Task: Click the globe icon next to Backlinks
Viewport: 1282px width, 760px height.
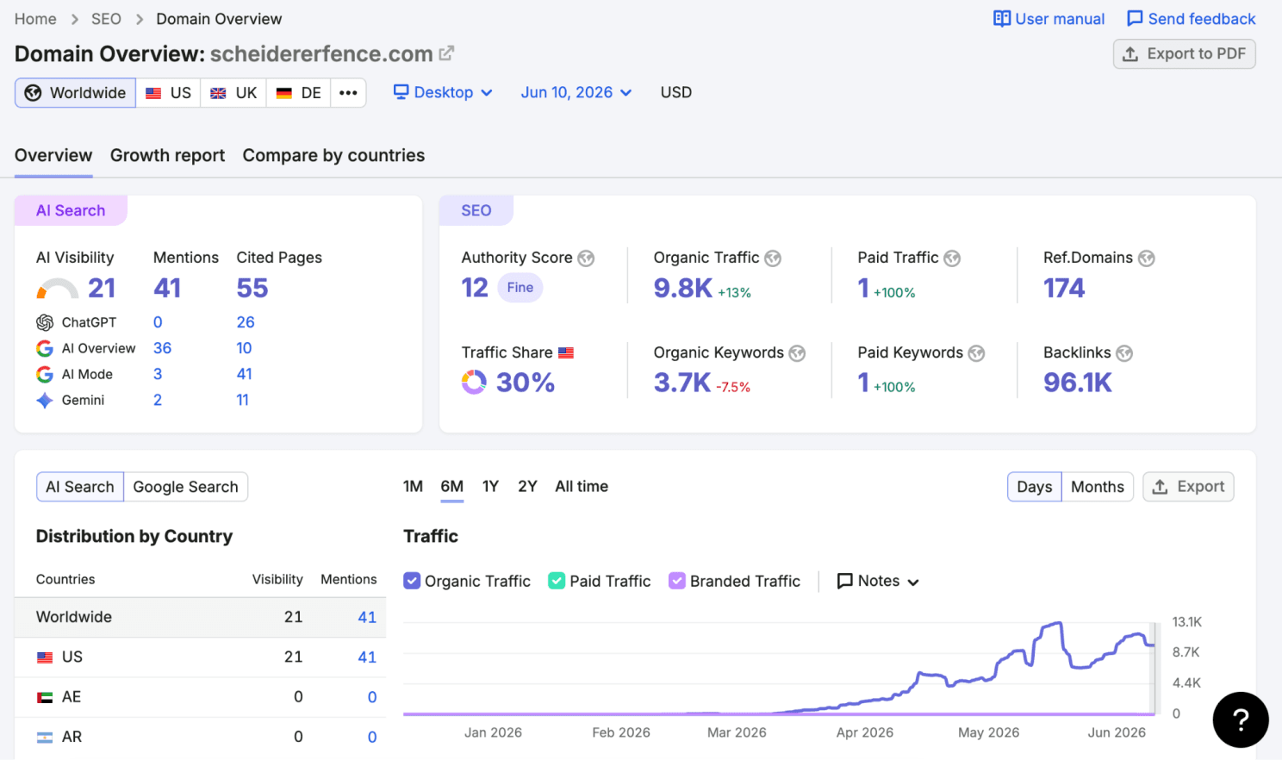Action: [x=1124, y=353]
